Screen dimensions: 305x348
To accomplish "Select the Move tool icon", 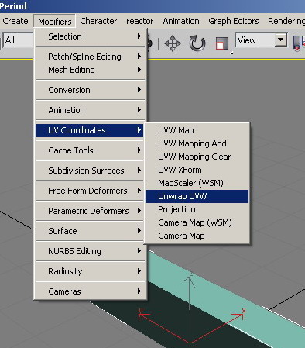I will pos(173,43).
